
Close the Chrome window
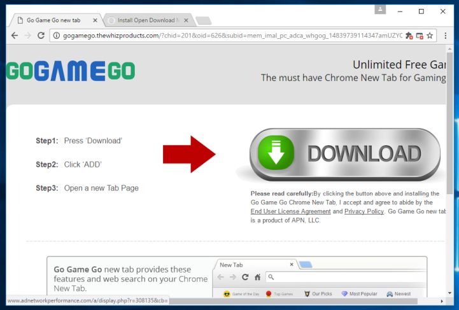pyautogui.click(x=443, y=11)
